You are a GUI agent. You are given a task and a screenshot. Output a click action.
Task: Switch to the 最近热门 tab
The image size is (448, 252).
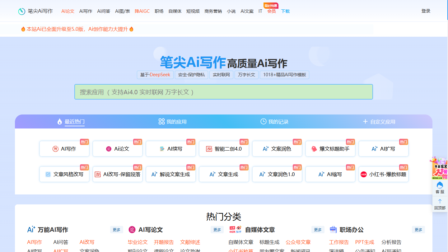(x=71, y=122)
